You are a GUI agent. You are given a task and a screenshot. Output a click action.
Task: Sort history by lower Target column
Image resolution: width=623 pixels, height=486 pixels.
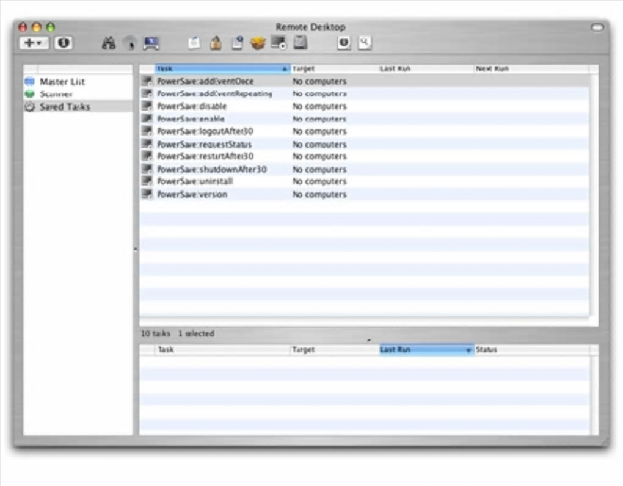point(335,350)
